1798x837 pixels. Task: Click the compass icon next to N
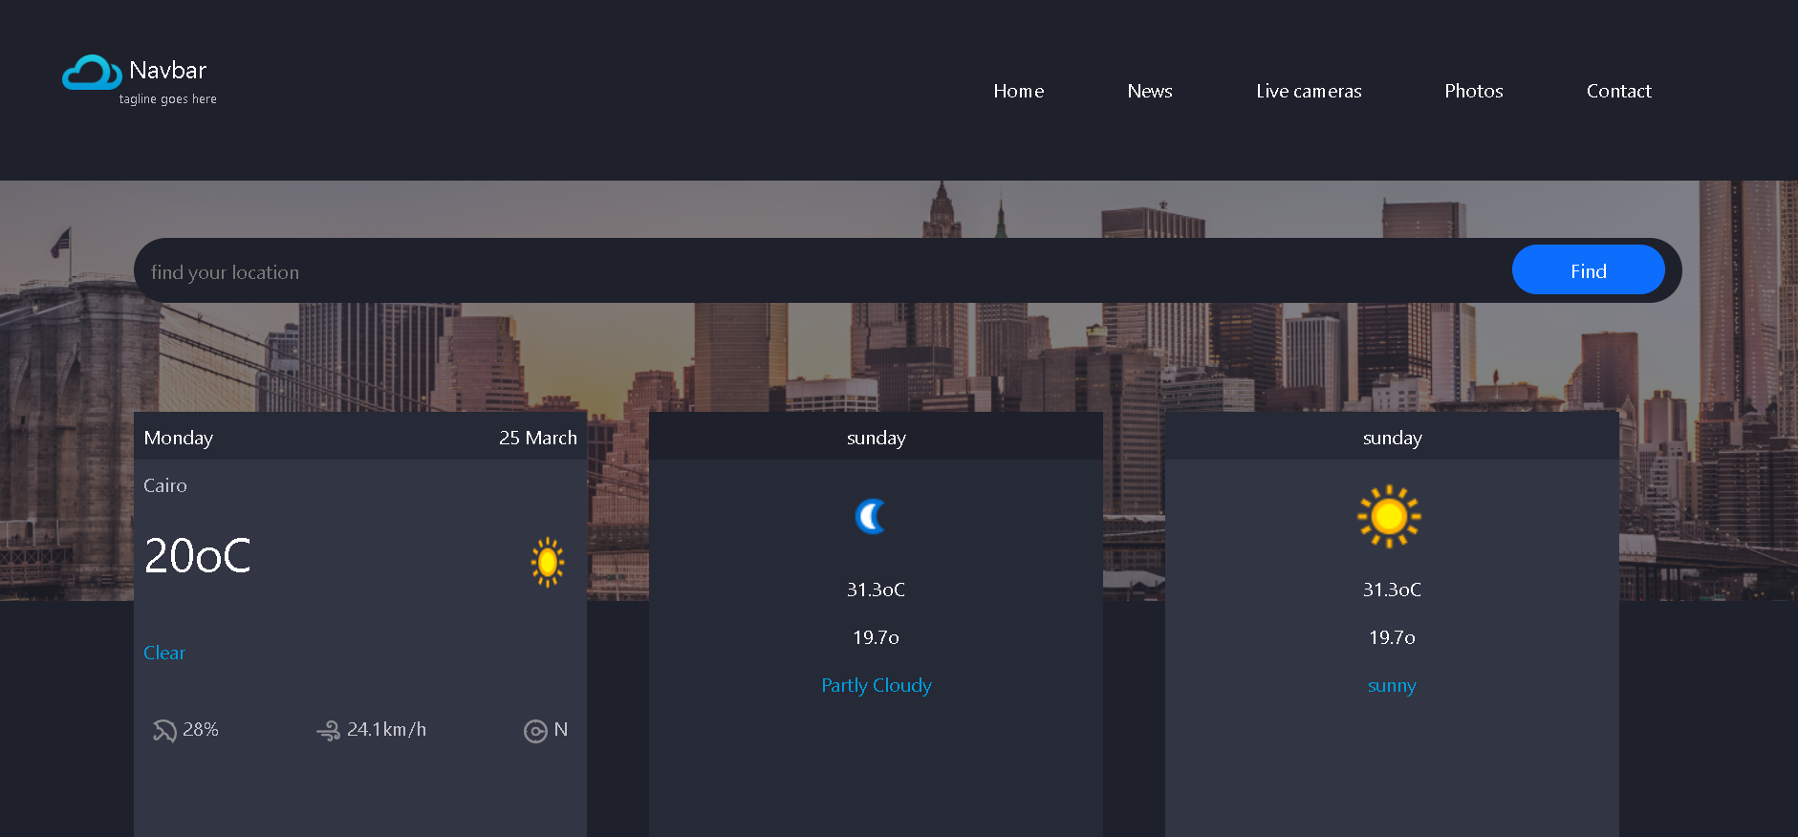pyautogui.click(x=535, y=731)
